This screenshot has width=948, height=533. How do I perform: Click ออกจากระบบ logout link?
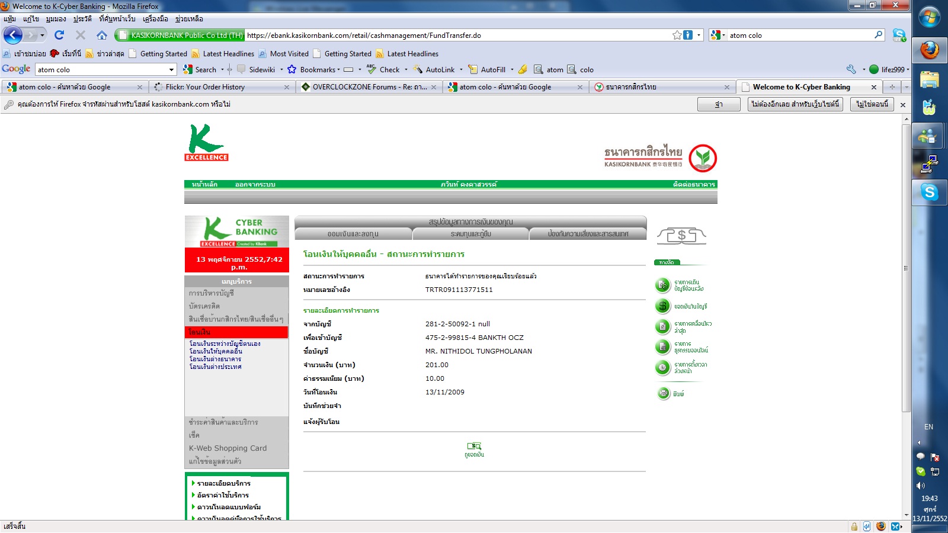(255, 184)
